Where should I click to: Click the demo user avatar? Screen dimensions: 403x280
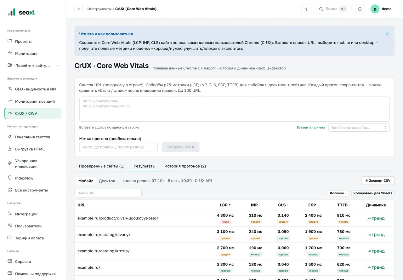(x=375, y=9)
